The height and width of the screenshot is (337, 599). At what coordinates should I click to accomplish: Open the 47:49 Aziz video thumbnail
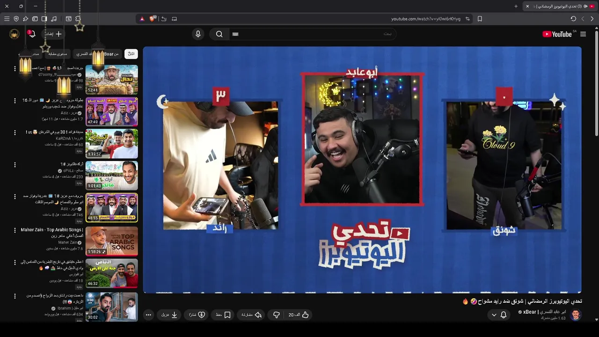click(112, 111)
